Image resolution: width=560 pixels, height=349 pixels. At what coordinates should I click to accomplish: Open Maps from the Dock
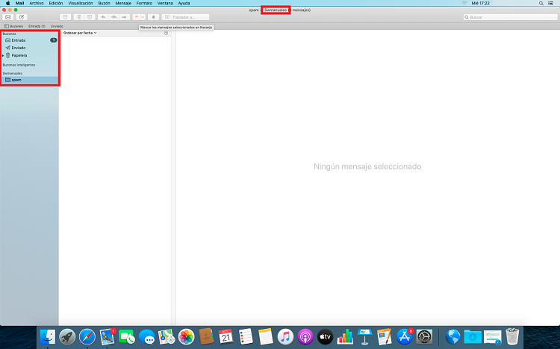(167, 336)
